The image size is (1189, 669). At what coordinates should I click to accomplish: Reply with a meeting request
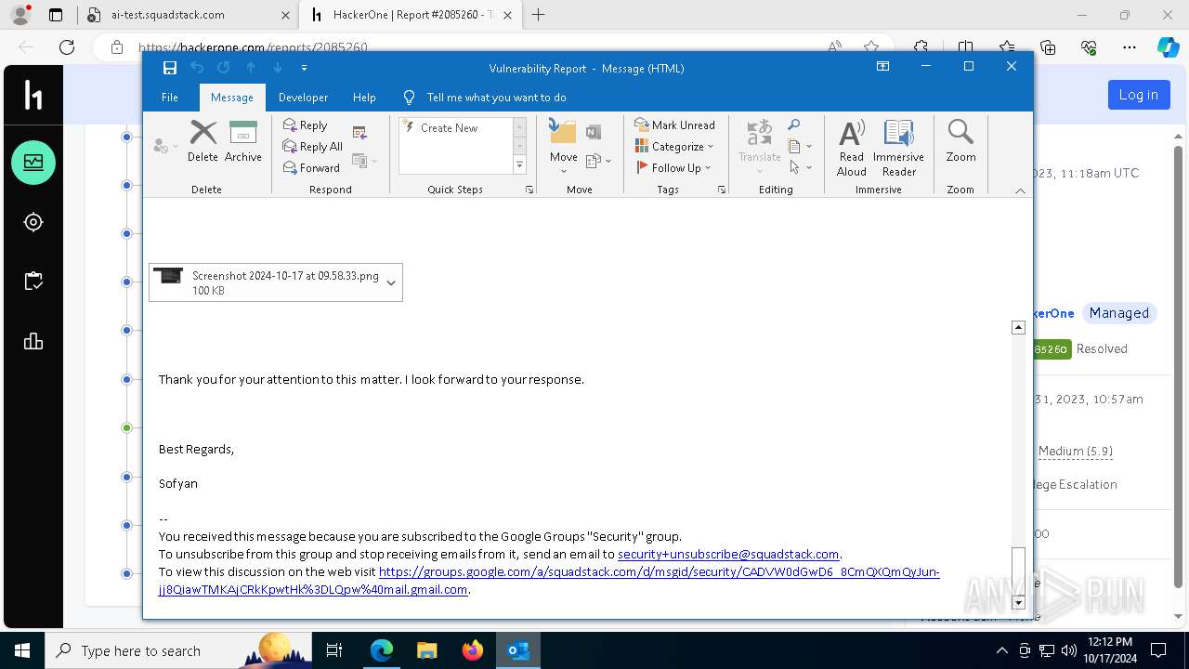360,132
